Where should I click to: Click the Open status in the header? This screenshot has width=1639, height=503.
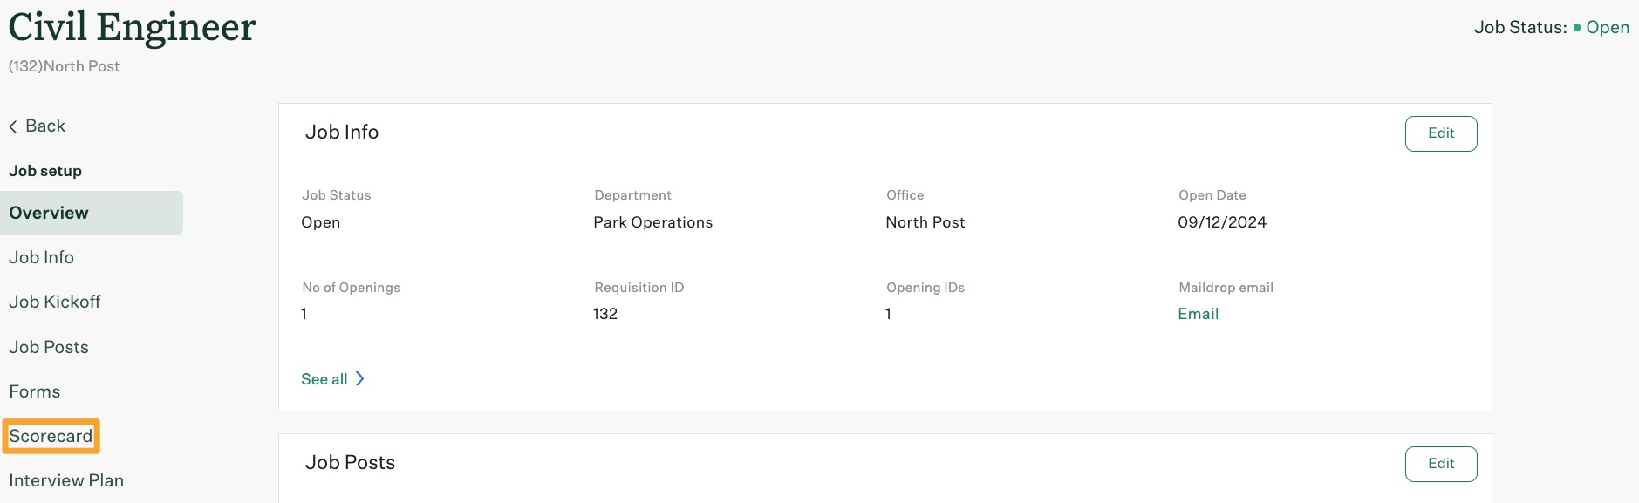(x=1607, y=28)
